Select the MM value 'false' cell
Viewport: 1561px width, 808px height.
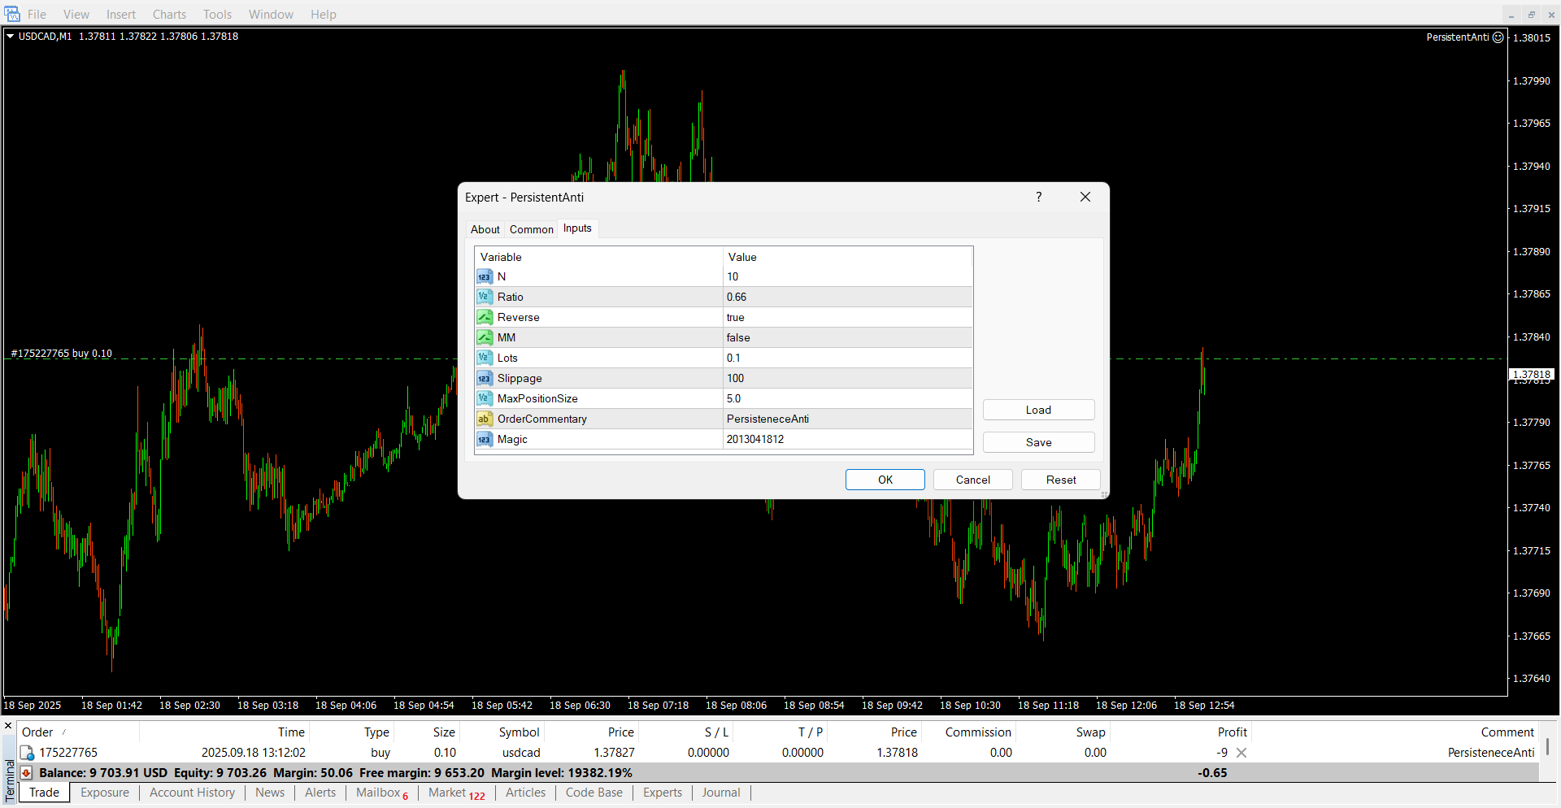click(x=847, y=338)
